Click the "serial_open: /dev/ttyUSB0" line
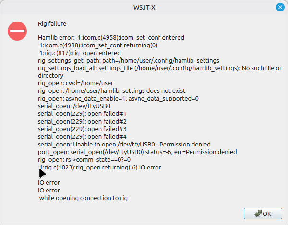This screenshot has height=225, width=288. pos(74,106)
